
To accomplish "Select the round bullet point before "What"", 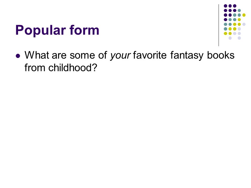I will point(18,56).
